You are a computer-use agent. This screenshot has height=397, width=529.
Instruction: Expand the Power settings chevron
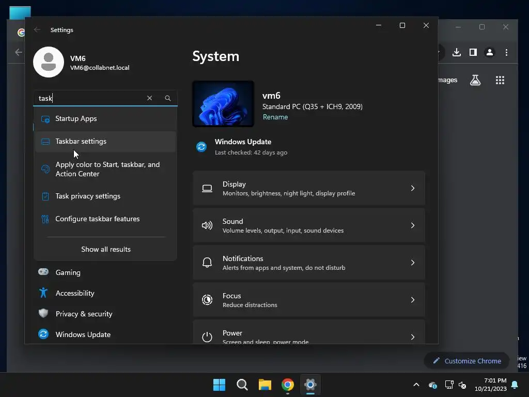coord(413,337)
